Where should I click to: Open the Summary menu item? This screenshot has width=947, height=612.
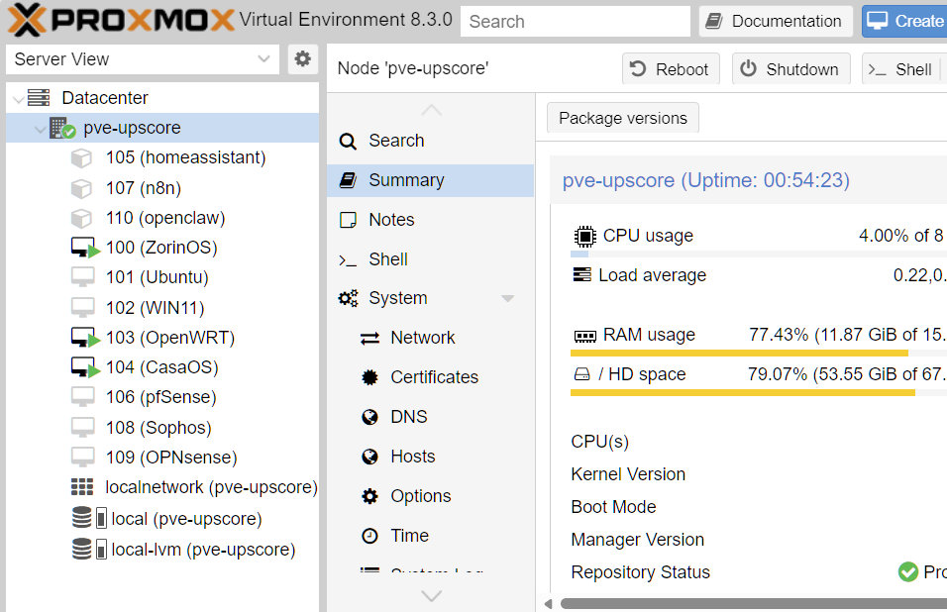click(406, 180)
